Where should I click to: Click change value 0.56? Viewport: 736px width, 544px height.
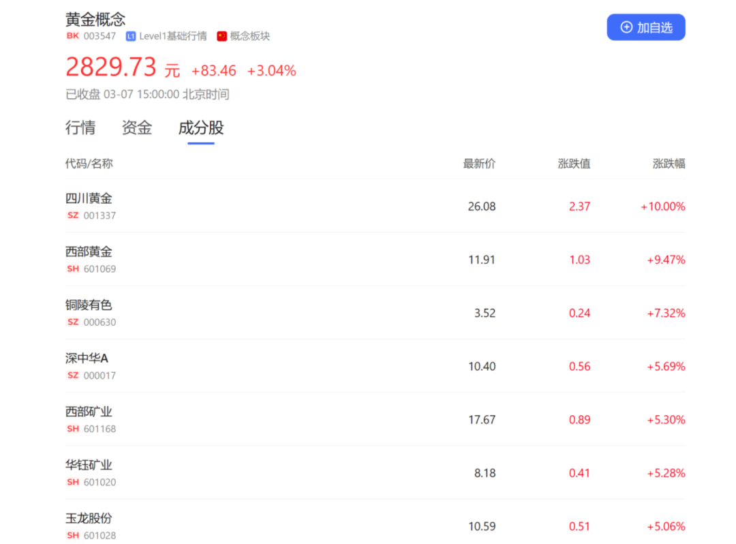point(579,367)
